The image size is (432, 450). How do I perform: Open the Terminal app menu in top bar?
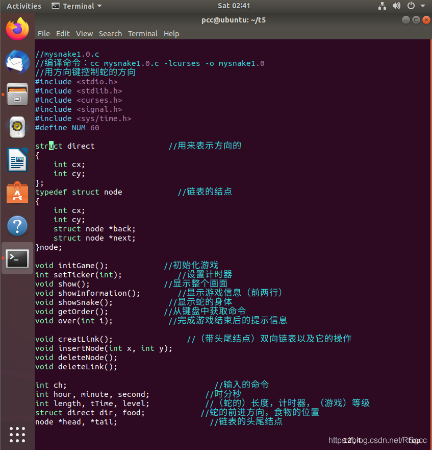[x=77, y=6]
